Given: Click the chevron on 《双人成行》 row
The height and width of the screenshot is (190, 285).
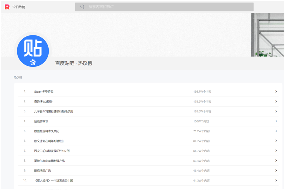Looking at the screenshot, I should tap(276, 180).
